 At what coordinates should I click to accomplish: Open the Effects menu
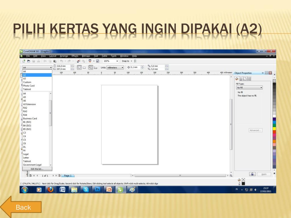click(x=75, y=56)
